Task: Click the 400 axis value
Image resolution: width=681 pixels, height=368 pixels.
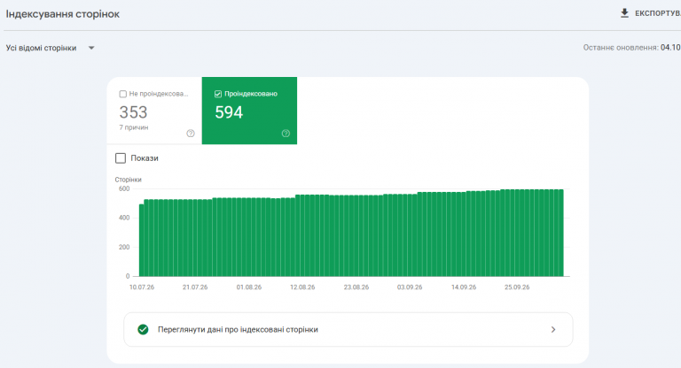Action: coord(124,218)
